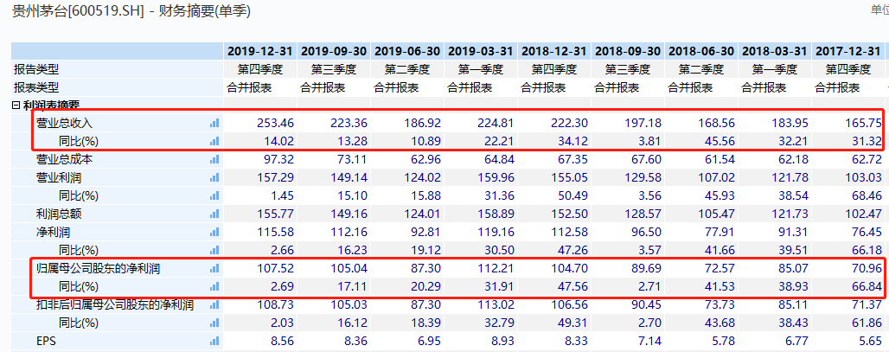Screen dimensions: 889x352
Task: Open chart icon for 归属母公司股东的净利润 row
Action: [214, 268]
